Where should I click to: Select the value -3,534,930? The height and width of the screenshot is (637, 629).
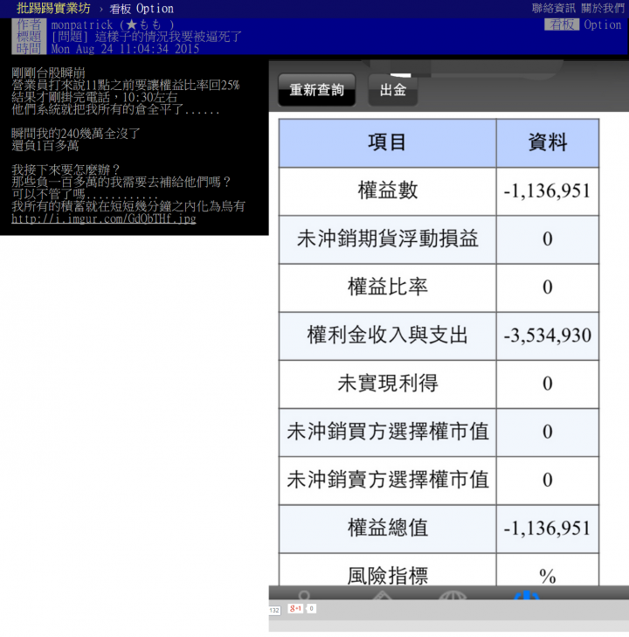coord(548,336)
